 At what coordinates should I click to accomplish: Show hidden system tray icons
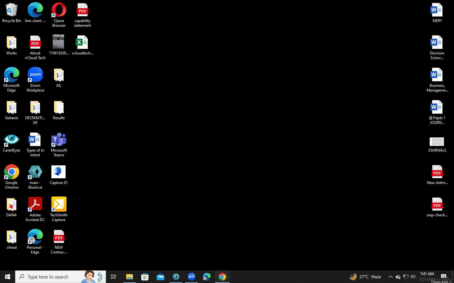coord(390,277)
